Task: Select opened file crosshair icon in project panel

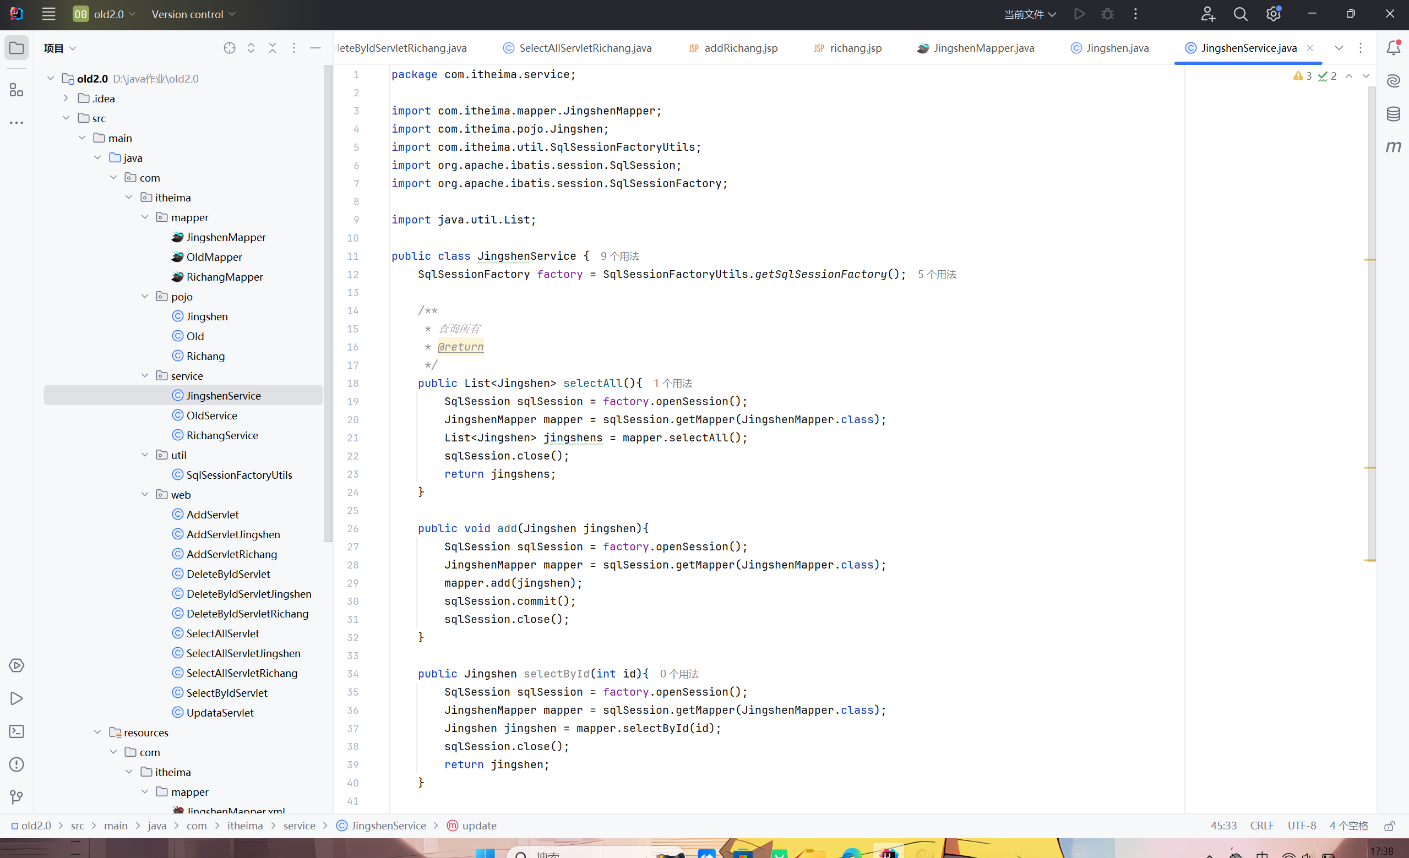Action: click(x=229, y=48)
